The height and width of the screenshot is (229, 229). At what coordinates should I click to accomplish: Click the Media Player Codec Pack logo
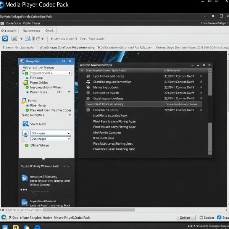tap(2, 5)
